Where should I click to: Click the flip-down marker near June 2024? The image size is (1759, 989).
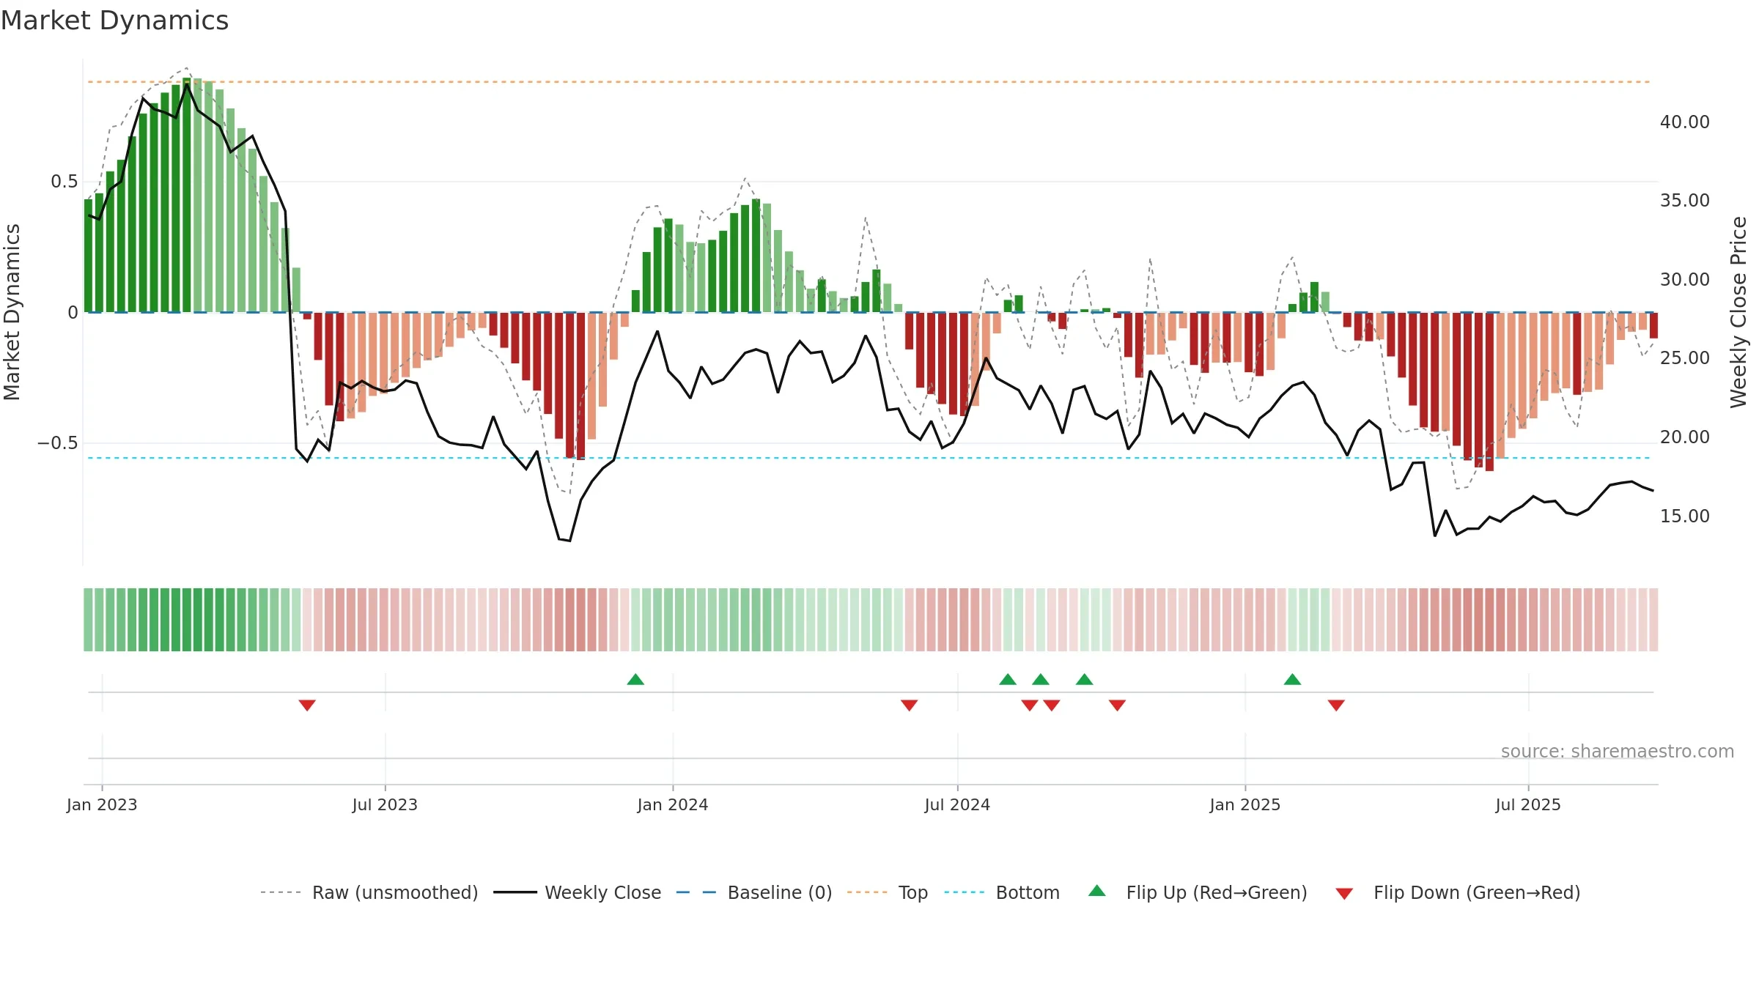909,705
